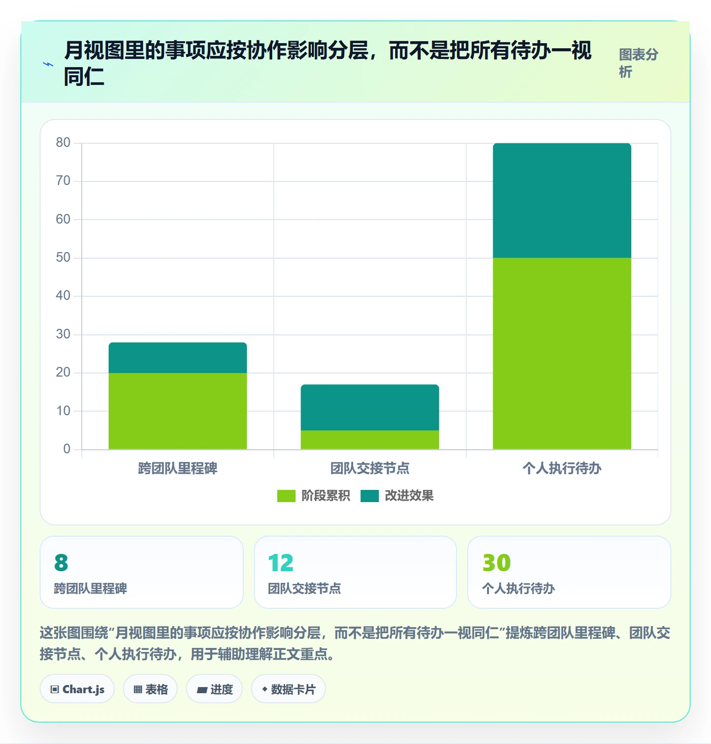Open the data card showing 8
Image resolution: width=711 pixels, height=744 pixels.
pyautogui.click(x=142, y=572)
